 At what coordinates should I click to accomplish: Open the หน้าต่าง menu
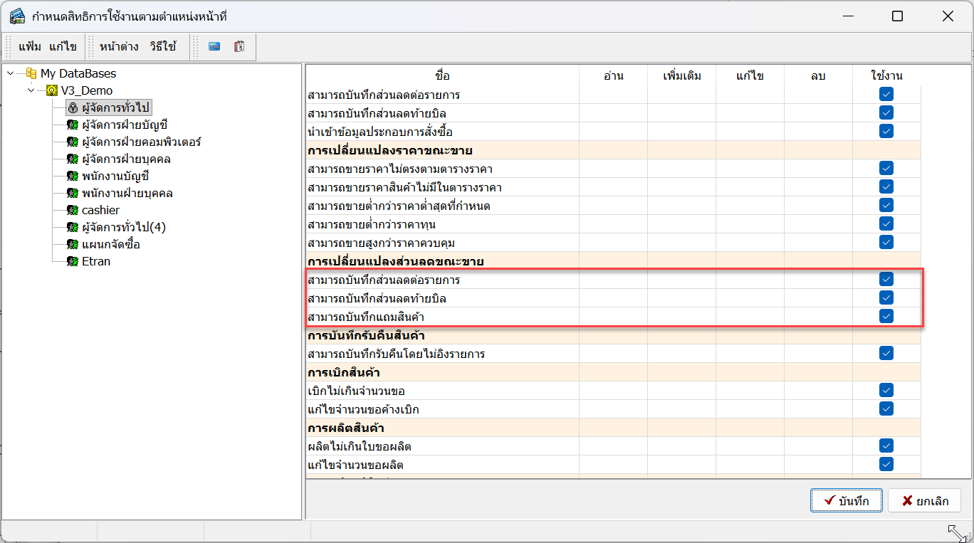point(120,47)
